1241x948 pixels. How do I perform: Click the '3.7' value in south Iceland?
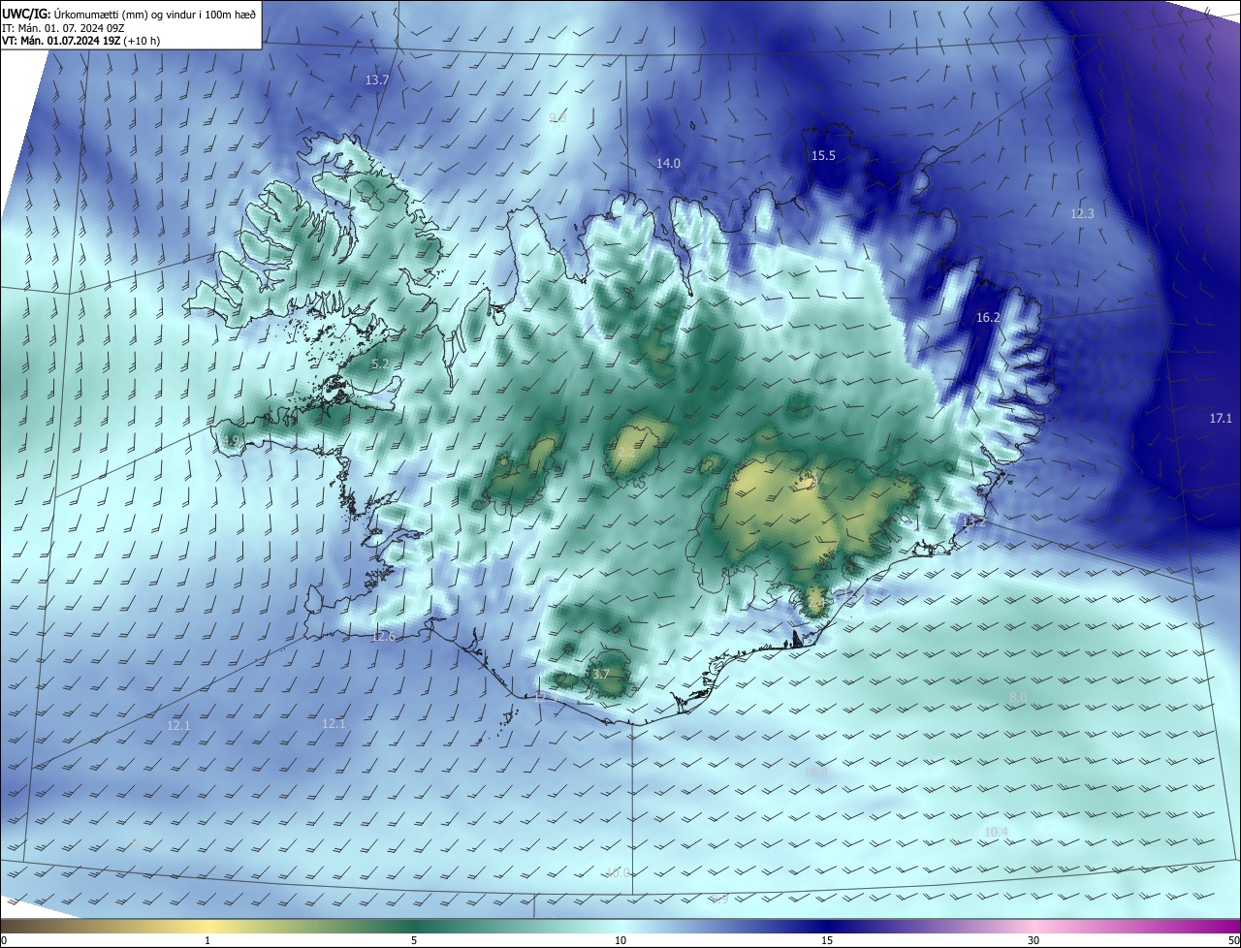(x=601, y=675)
